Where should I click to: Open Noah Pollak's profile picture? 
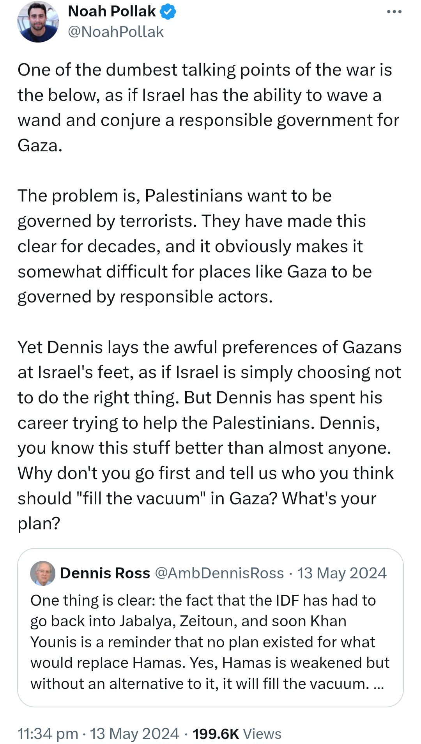click(38, 22)
